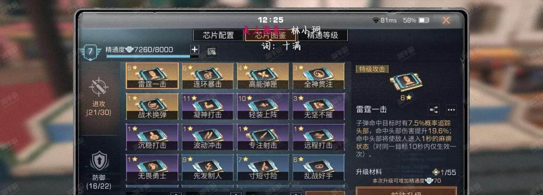Select the 连环暴击 chip card
This screenshot has width=543, height=195.
(x=208, y=76)
